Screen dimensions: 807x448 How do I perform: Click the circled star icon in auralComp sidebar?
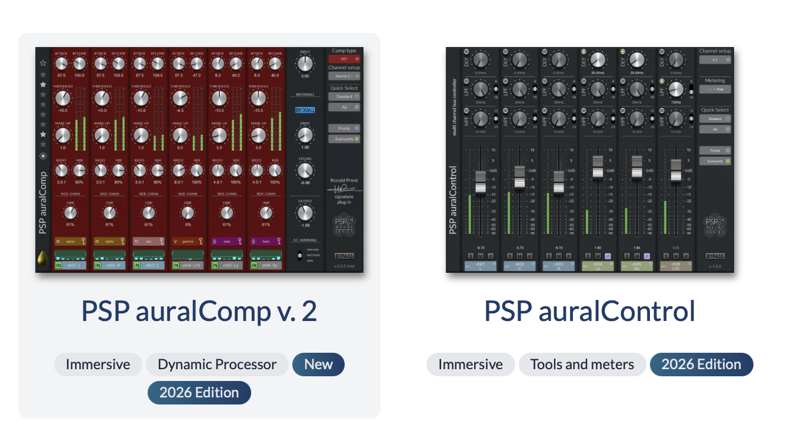click(42, 156)
